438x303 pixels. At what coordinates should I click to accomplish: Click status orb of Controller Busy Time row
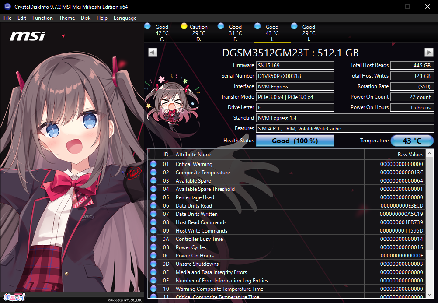pyautogui.click(x=153, y=239)
